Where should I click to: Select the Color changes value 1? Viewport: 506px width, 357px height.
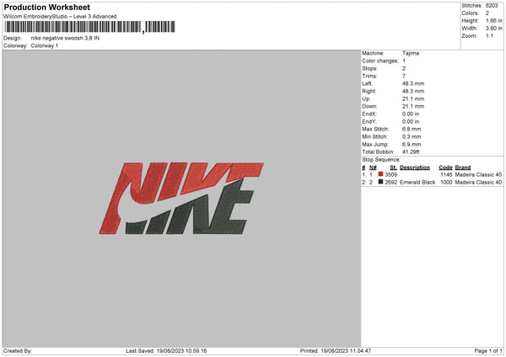point(404,61)
